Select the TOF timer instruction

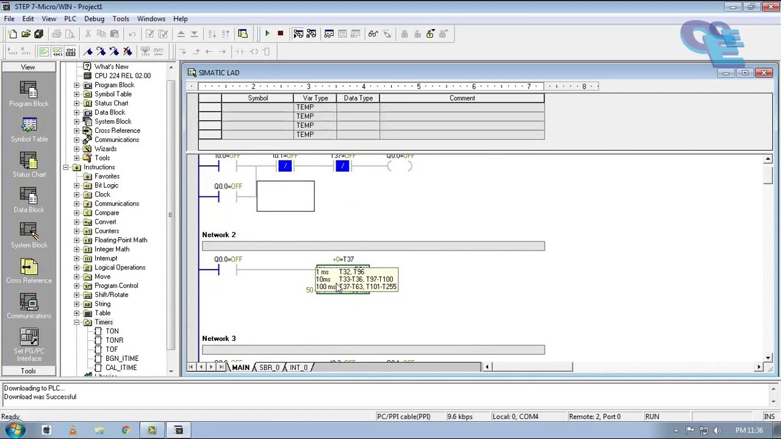click(x=112, y=349)
